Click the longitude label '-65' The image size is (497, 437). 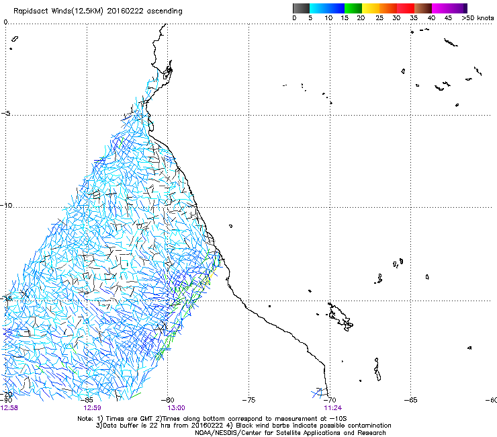[x=411, y=400]
